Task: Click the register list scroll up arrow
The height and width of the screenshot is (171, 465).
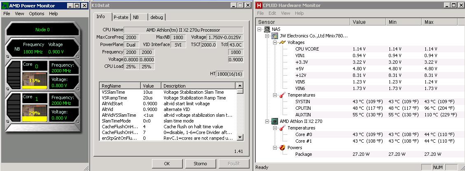Action: [x=240, y=85]
